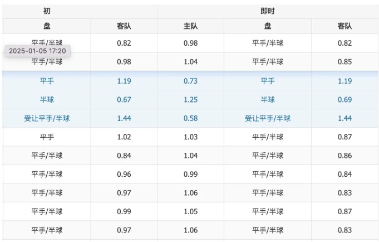Click the 0.86 live away odds
This screenshot has width=379, height=242.
point(345,156)
